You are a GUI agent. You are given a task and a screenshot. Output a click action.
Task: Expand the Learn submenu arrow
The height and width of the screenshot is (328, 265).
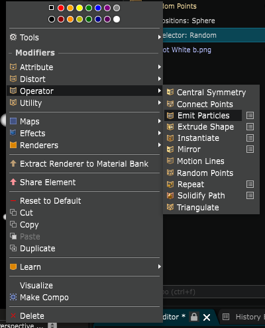(x=160, y=266)
